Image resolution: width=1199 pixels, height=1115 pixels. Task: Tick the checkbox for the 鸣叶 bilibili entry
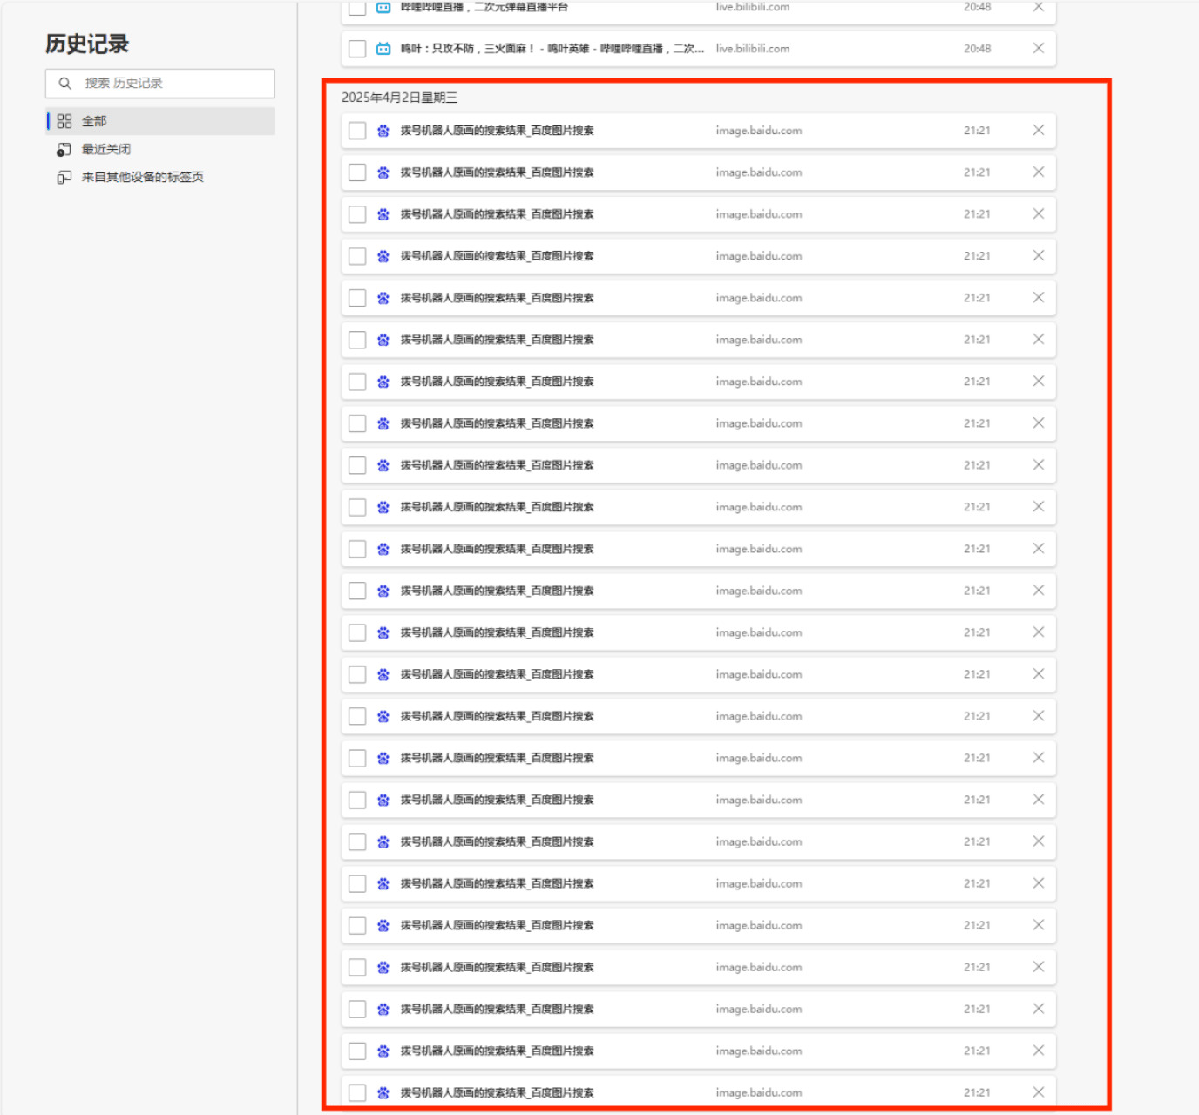coord(357,49)
